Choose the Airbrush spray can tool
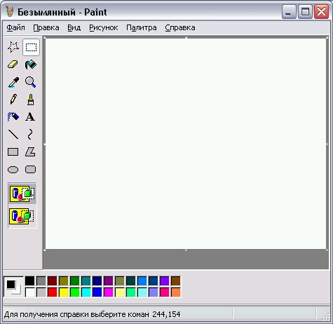Screen dimensions: 333x324 click(13, 116)
